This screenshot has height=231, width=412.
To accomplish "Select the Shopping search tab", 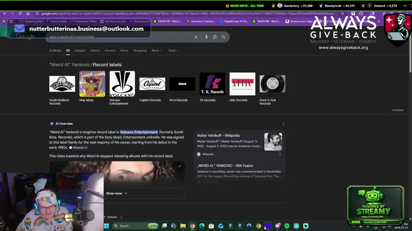I will [x=140, y=51].
